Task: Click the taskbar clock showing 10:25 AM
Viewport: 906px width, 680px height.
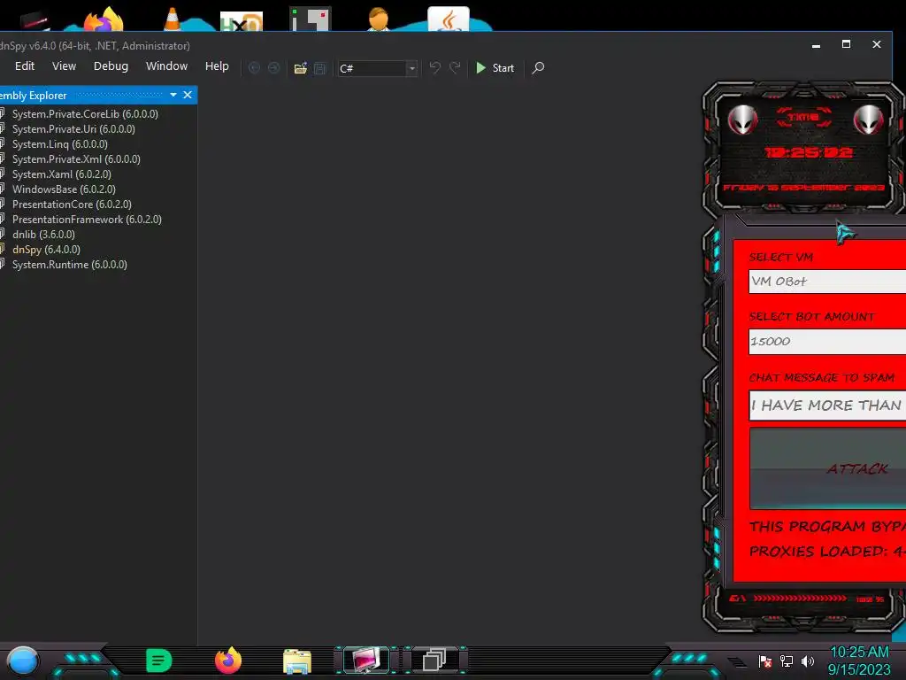Action: point(859,661)
